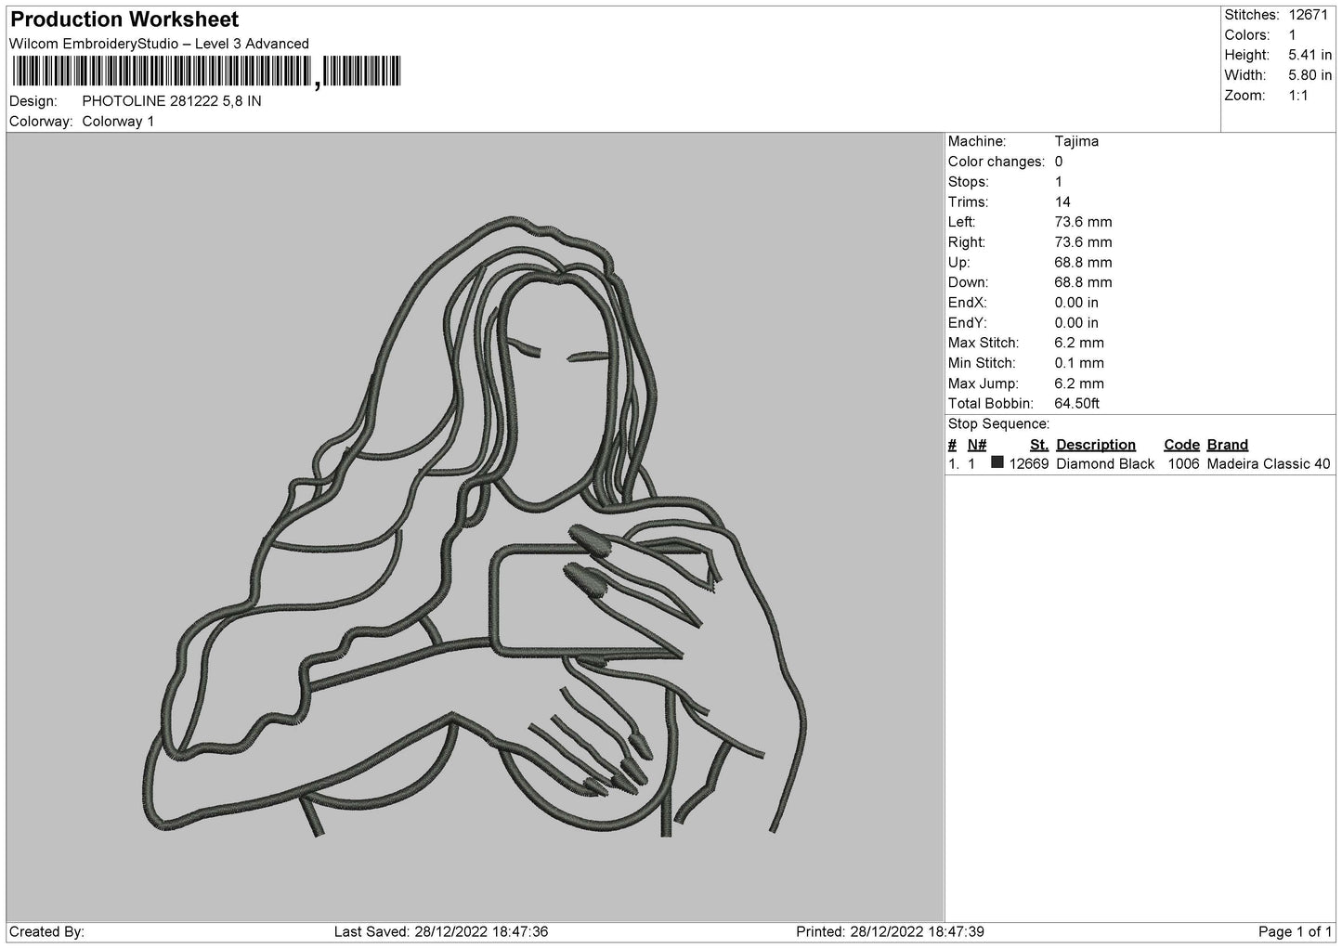This screenshot has height=948, width=1342.
Task: Click the Stops value 1
Action: click(1059, 182)
